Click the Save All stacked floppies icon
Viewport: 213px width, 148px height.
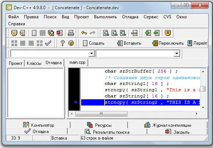(x=51, y=33)
